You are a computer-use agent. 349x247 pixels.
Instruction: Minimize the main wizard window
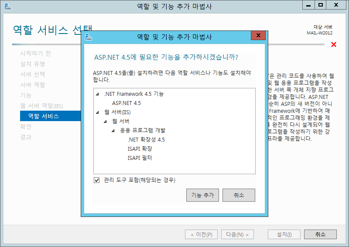pyautogui.click(x=308, y=5)
